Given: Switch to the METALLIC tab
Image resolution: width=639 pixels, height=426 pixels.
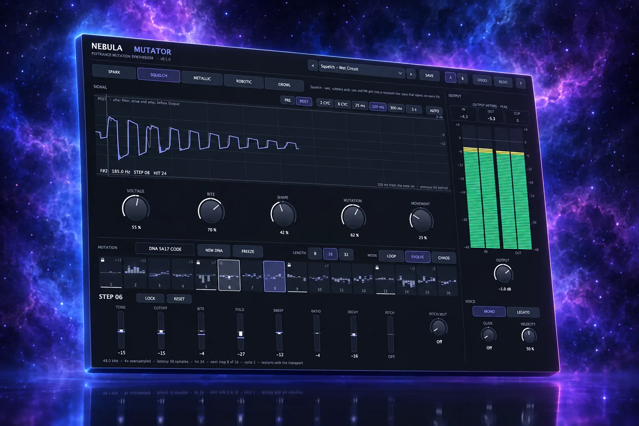Looking at the screenshot, I should 202,78.
